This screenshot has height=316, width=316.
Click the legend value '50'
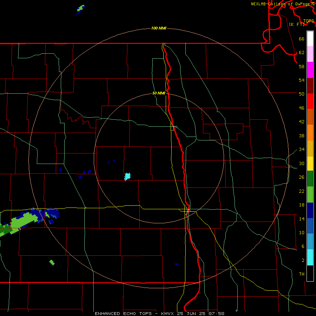click(302, 94)
